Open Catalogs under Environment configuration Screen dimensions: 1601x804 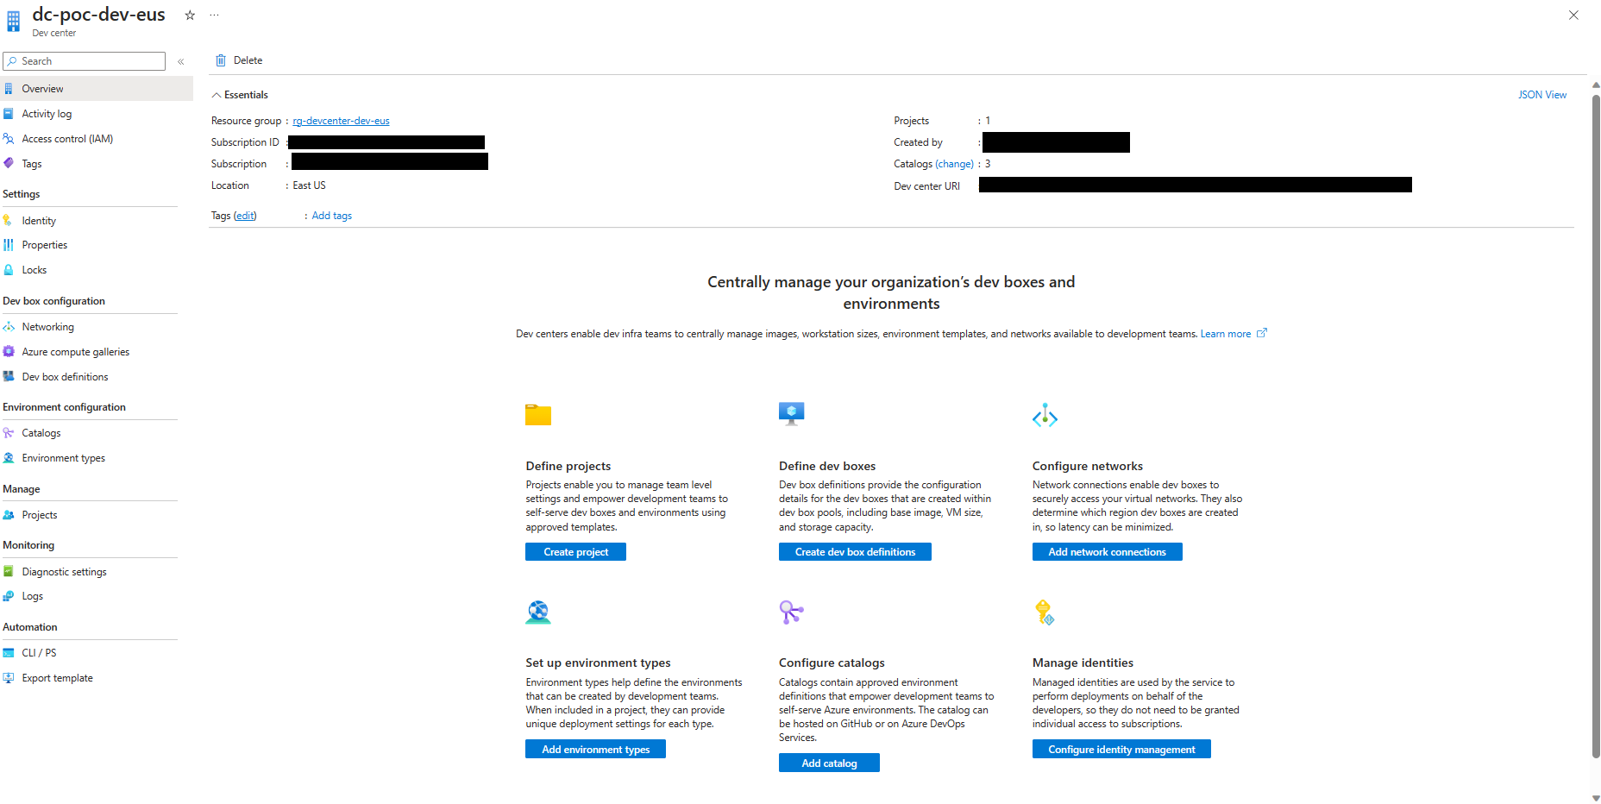point(41,432)
